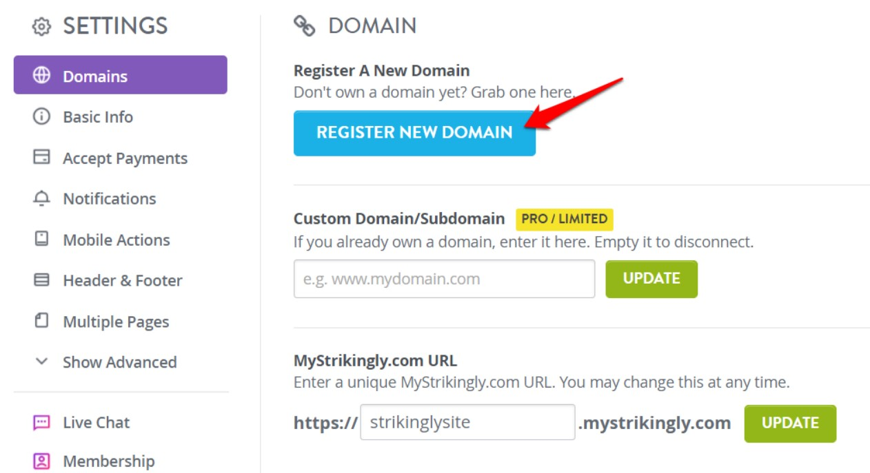Click the PRO / LIMITED badge

(565, 218)
